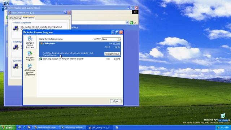Select Change or Remove Programs in sidebar
Screen dimensions: 231x130
coord(30,42)
